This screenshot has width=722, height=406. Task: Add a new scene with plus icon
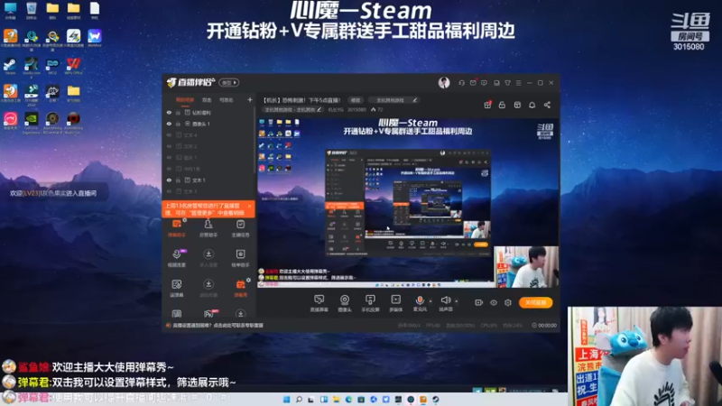click(250, 99)
